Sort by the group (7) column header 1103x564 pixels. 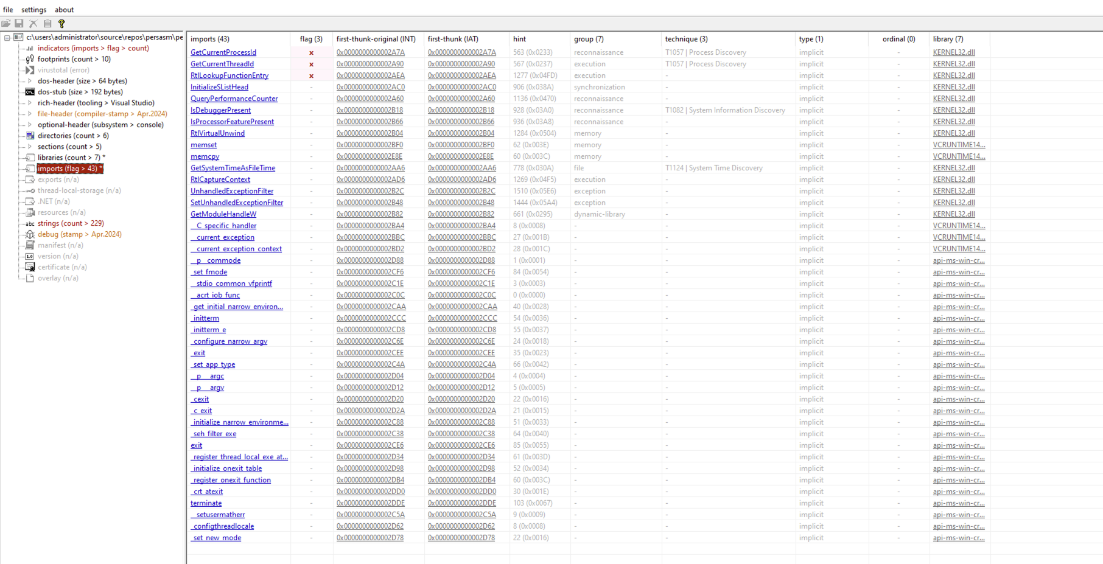[588, 39]
